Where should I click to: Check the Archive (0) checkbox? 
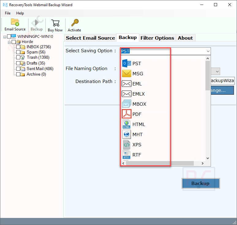[x=18, y=74]
